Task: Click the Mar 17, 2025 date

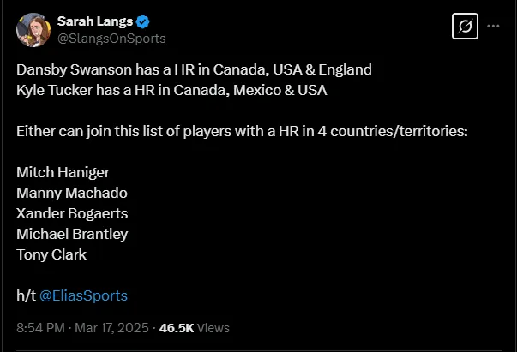Action: tap(112, 327)
